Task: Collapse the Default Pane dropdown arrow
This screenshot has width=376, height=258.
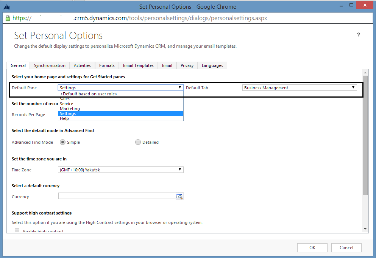Action: [180, 87]
